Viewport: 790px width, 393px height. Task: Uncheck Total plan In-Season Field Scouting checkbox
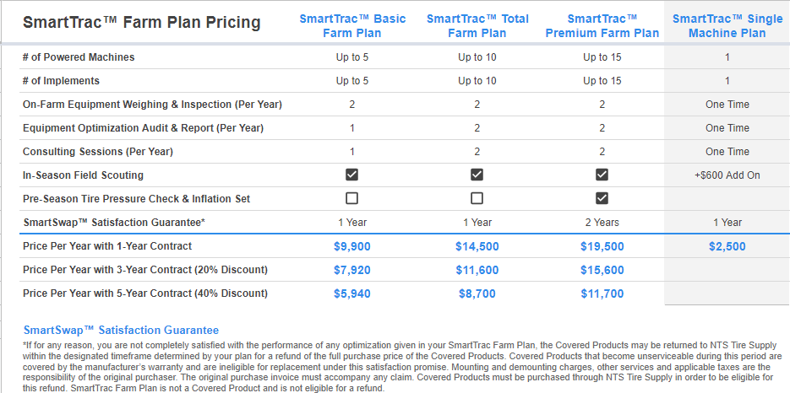pyautogui.click(x=477, y=175)
